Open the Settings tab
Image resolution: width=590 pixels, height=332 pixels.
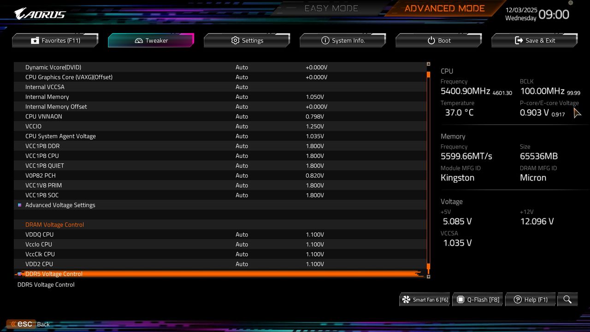[x=247, y=41]
